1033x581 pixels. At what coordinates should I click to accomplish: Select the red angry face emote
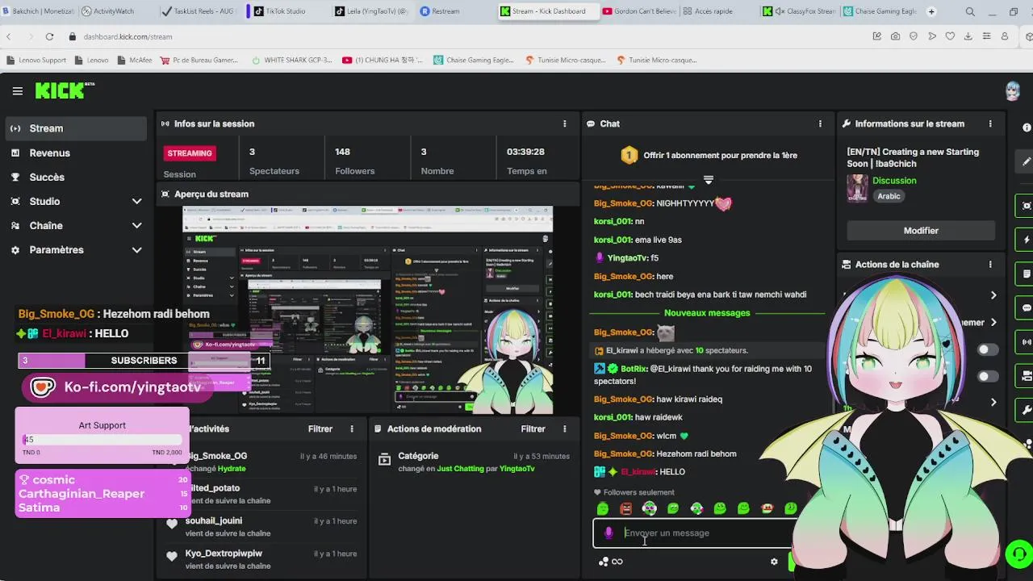[x=625, y=508]
